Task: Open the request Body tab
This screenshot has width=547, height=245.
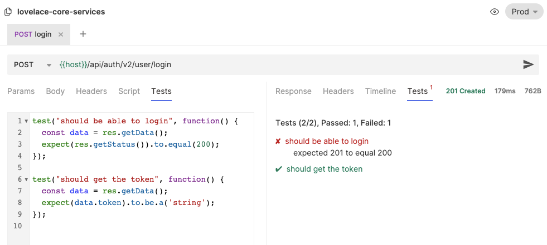Action: coord(55,91)
